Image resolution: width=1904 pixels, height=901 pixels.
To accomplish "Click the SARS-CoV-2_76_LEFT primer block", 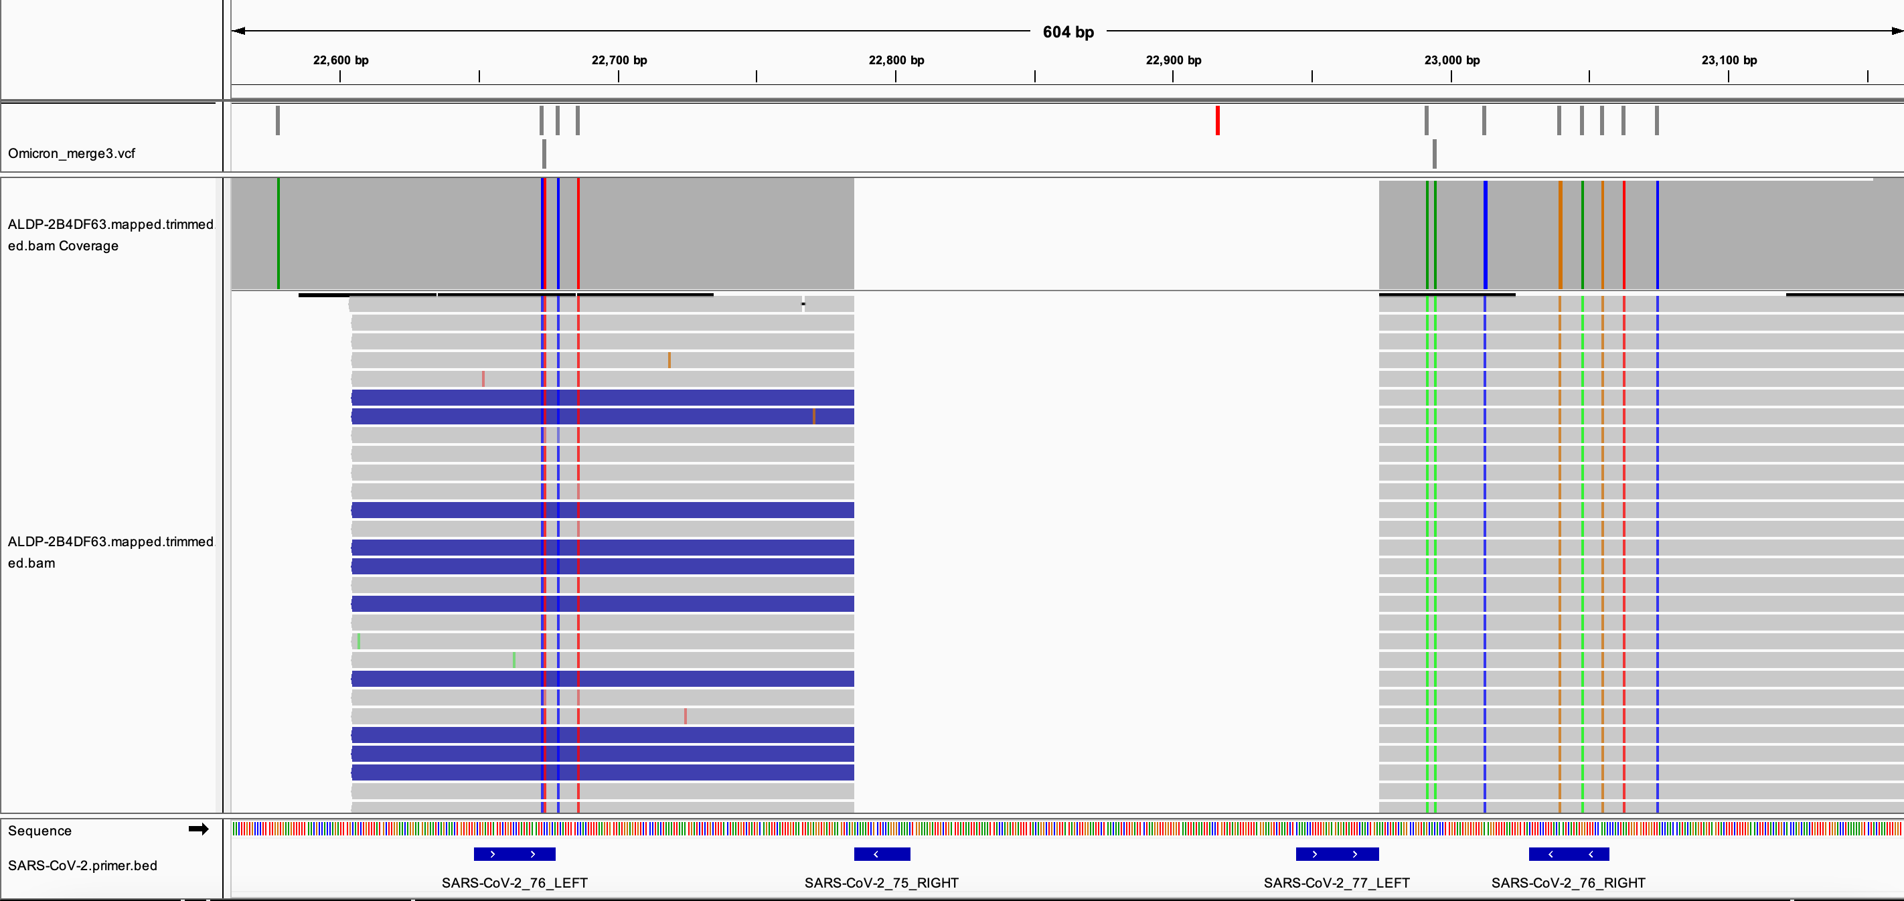I will [x=514, y=854].
